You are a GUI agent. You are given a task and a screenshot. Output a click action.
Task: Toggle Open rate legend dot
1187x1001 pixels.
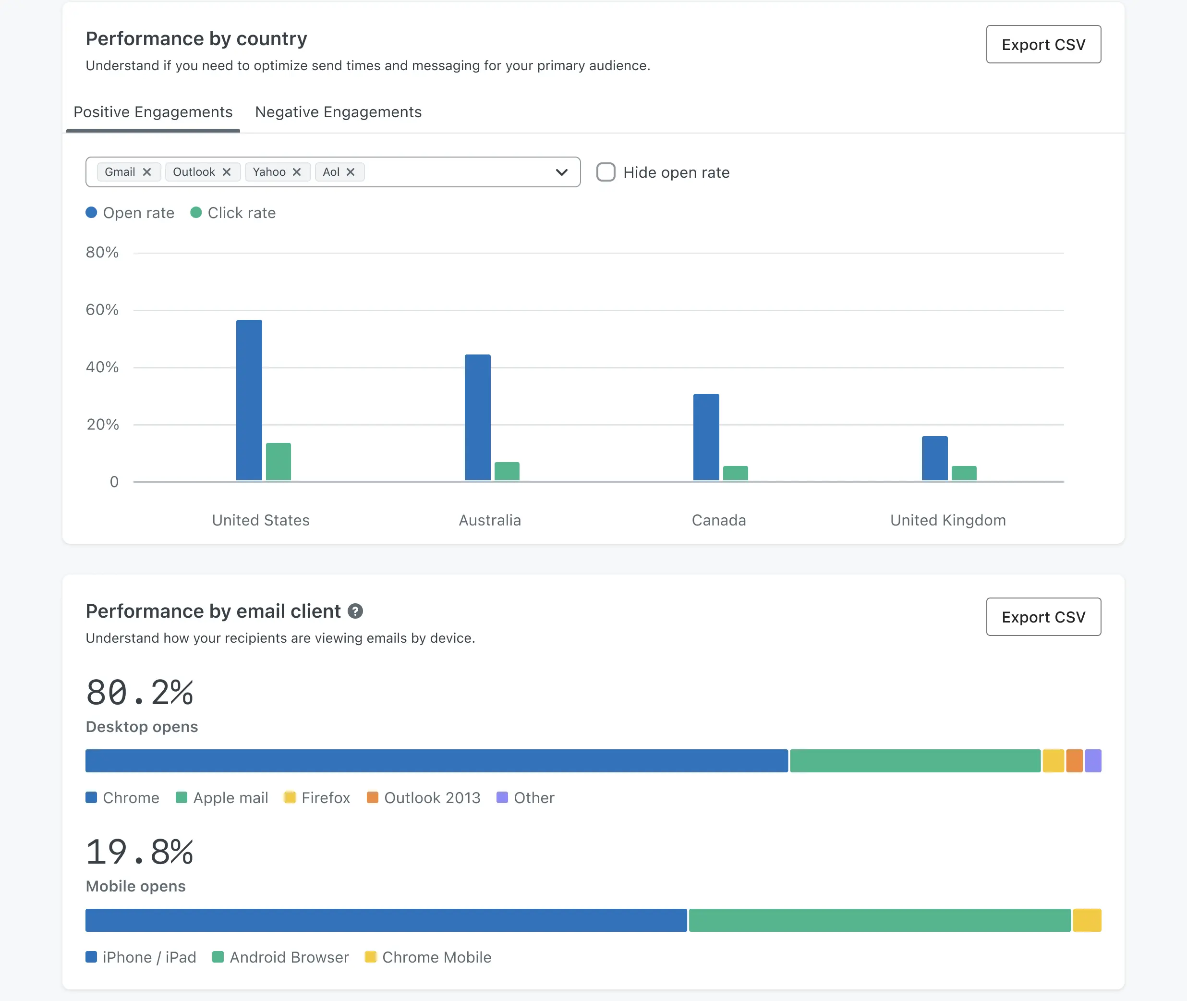[x=91, y=213]
